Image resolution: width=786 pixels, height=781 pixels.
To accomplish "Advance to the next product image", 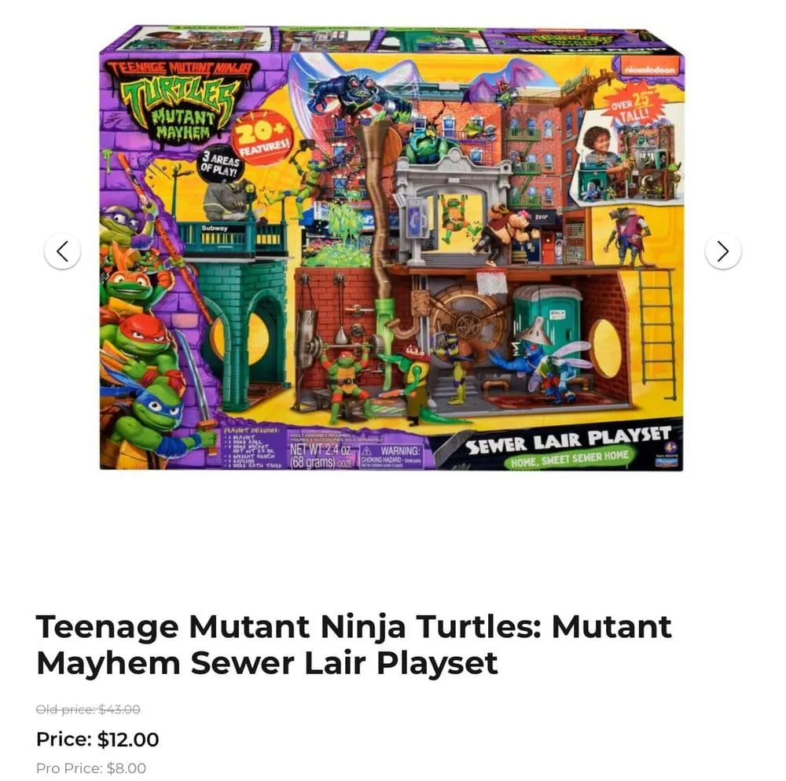I will point(722,251).
